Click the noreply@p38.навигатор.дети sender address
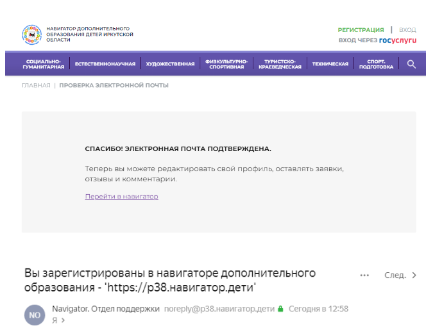Image resolution: width=426 pixels, height=335 pixels. [219, 309]
